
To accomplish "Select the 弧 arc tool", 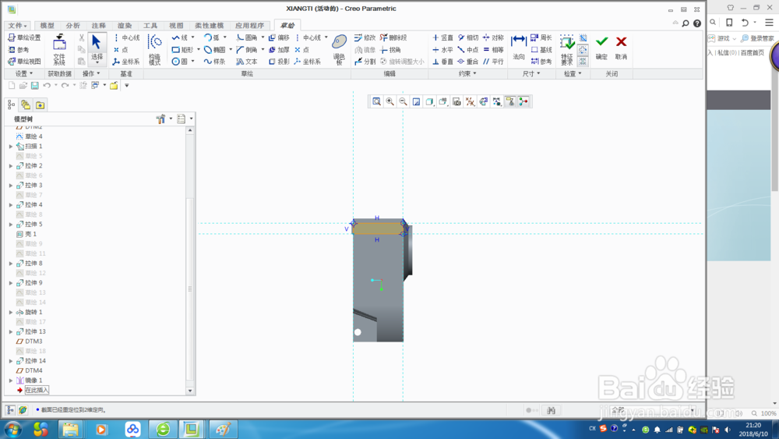I will point(212,37).
